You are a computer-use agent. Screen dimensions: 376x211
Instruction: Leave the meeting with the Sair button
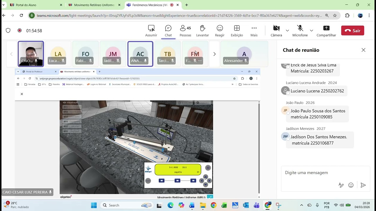[352, 30]
